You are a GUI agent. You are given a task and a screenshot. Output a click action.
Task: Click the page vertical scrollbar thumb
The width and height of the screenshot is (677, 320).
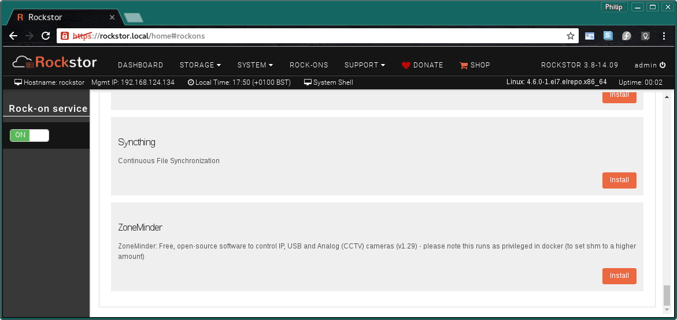[x=667, y=295]
